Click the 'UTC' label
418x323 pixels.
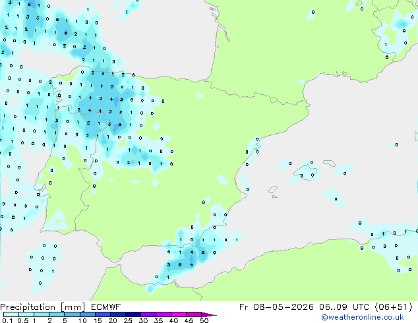(x=361, y=307)
